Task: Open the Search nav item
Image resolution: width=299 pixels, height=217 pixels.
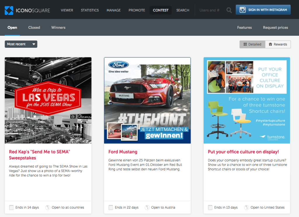Action: (x=183, y=10)
